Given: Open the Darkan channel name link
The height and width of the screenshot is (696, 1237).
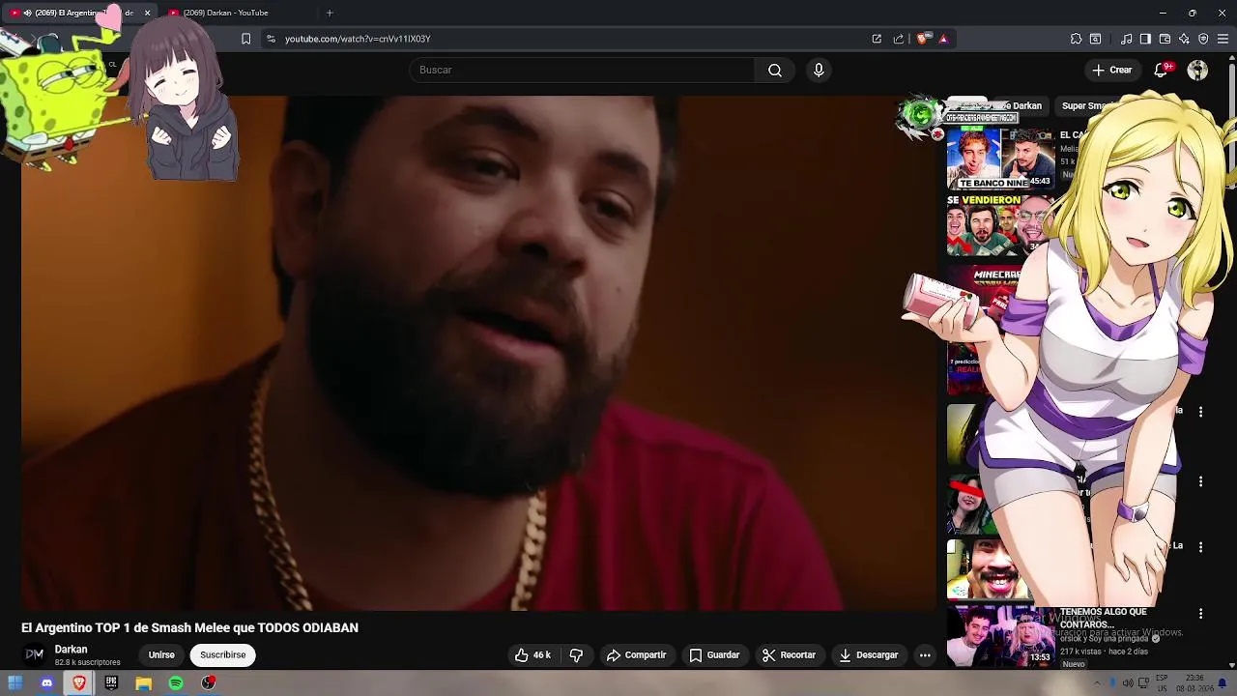Looking at the screenshot, I should 71,650.
